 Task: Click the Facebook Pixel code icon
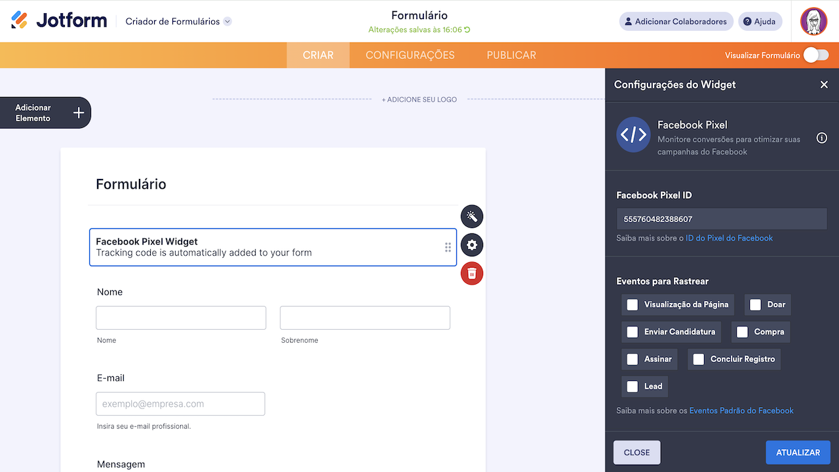(x=633, y=135)
